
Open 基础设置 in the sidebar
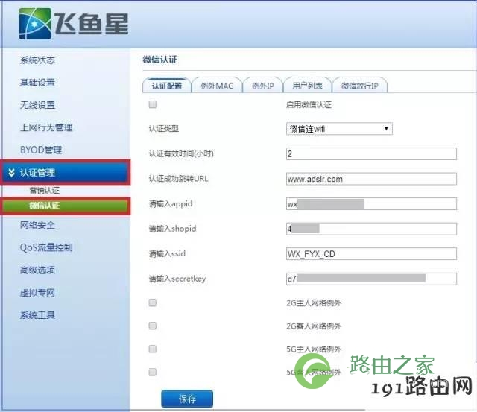pos(37,83)
